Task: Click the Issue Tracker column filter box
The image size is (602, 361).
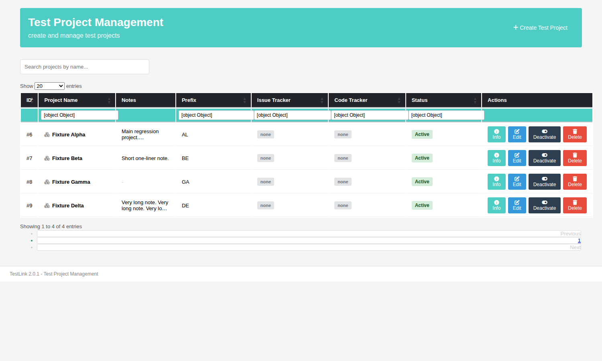Action: (x=293, y=115)
